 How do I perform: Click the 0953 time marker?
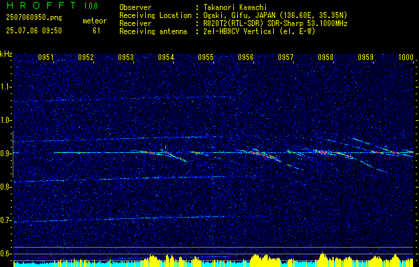click(126, 57)
